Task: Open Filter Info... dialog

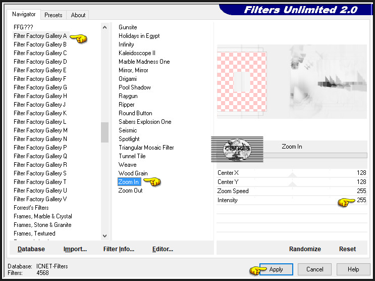Action: tap(119, 249)
